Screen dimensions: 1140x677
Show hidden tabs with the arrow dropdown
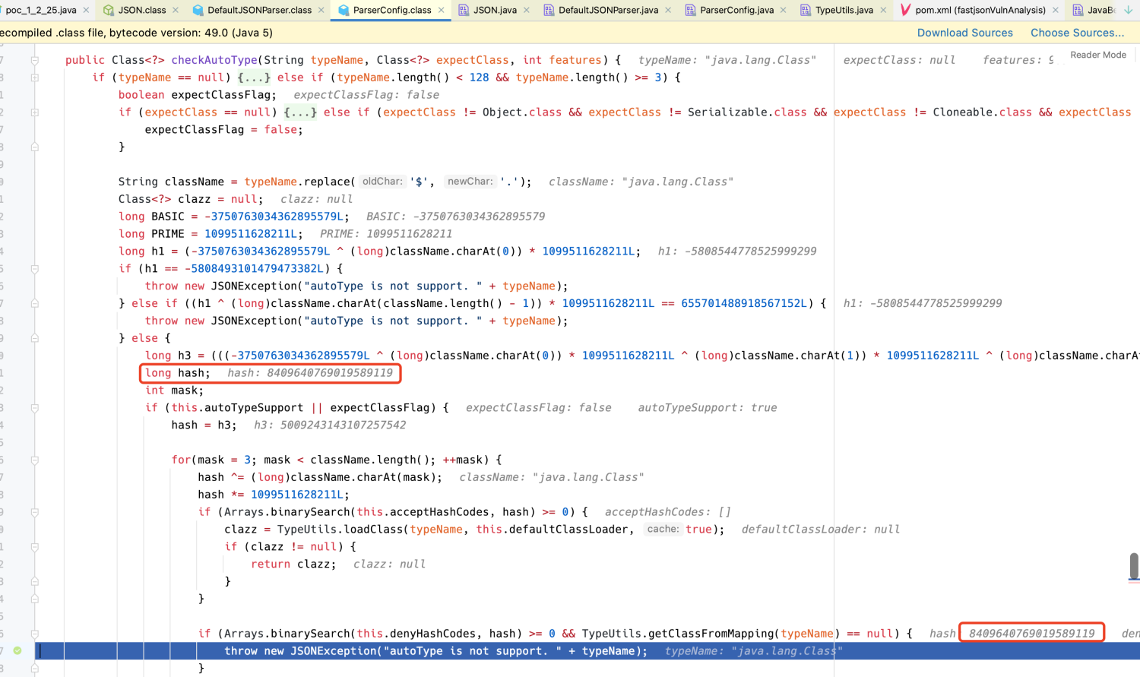[1129, 10]
